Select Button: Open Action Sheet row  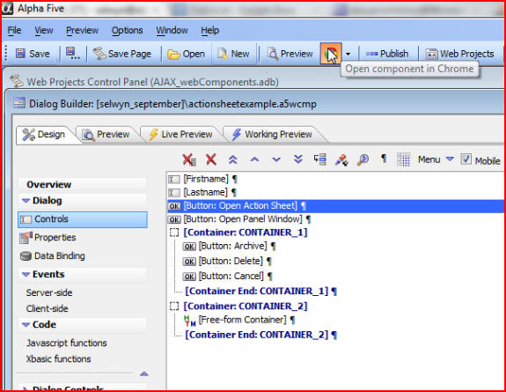pos(335,206)
